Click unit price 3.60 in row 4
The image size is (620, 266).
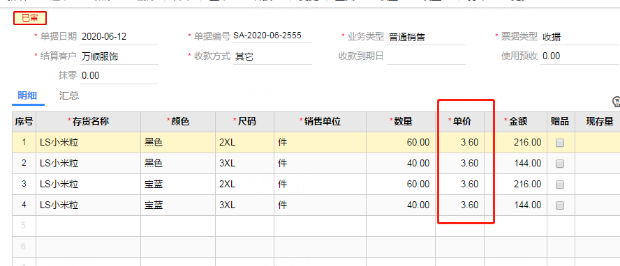click(x=460, y=205)
